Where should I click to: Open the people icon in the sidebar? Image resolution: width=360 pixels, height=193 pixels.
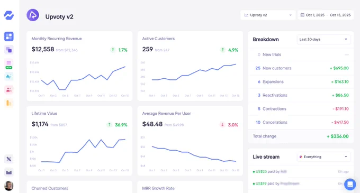coord(8,89)
